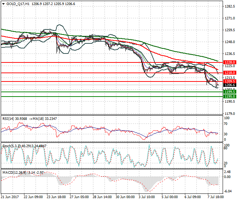
Task: Click the triangle arrow beside GOLD_Q17,H1
Action: pyautogui.click(x=3, y=4)
